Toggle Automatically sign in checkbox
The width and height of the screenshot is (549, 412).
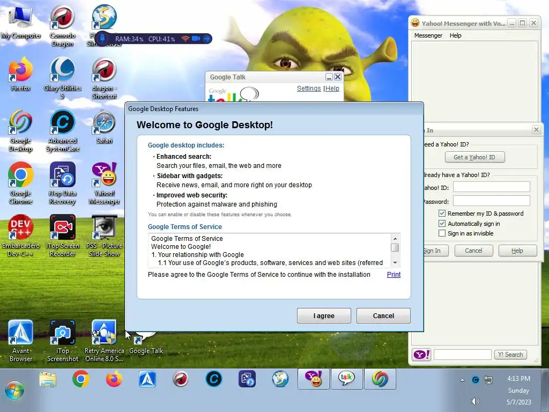point(442,224)
